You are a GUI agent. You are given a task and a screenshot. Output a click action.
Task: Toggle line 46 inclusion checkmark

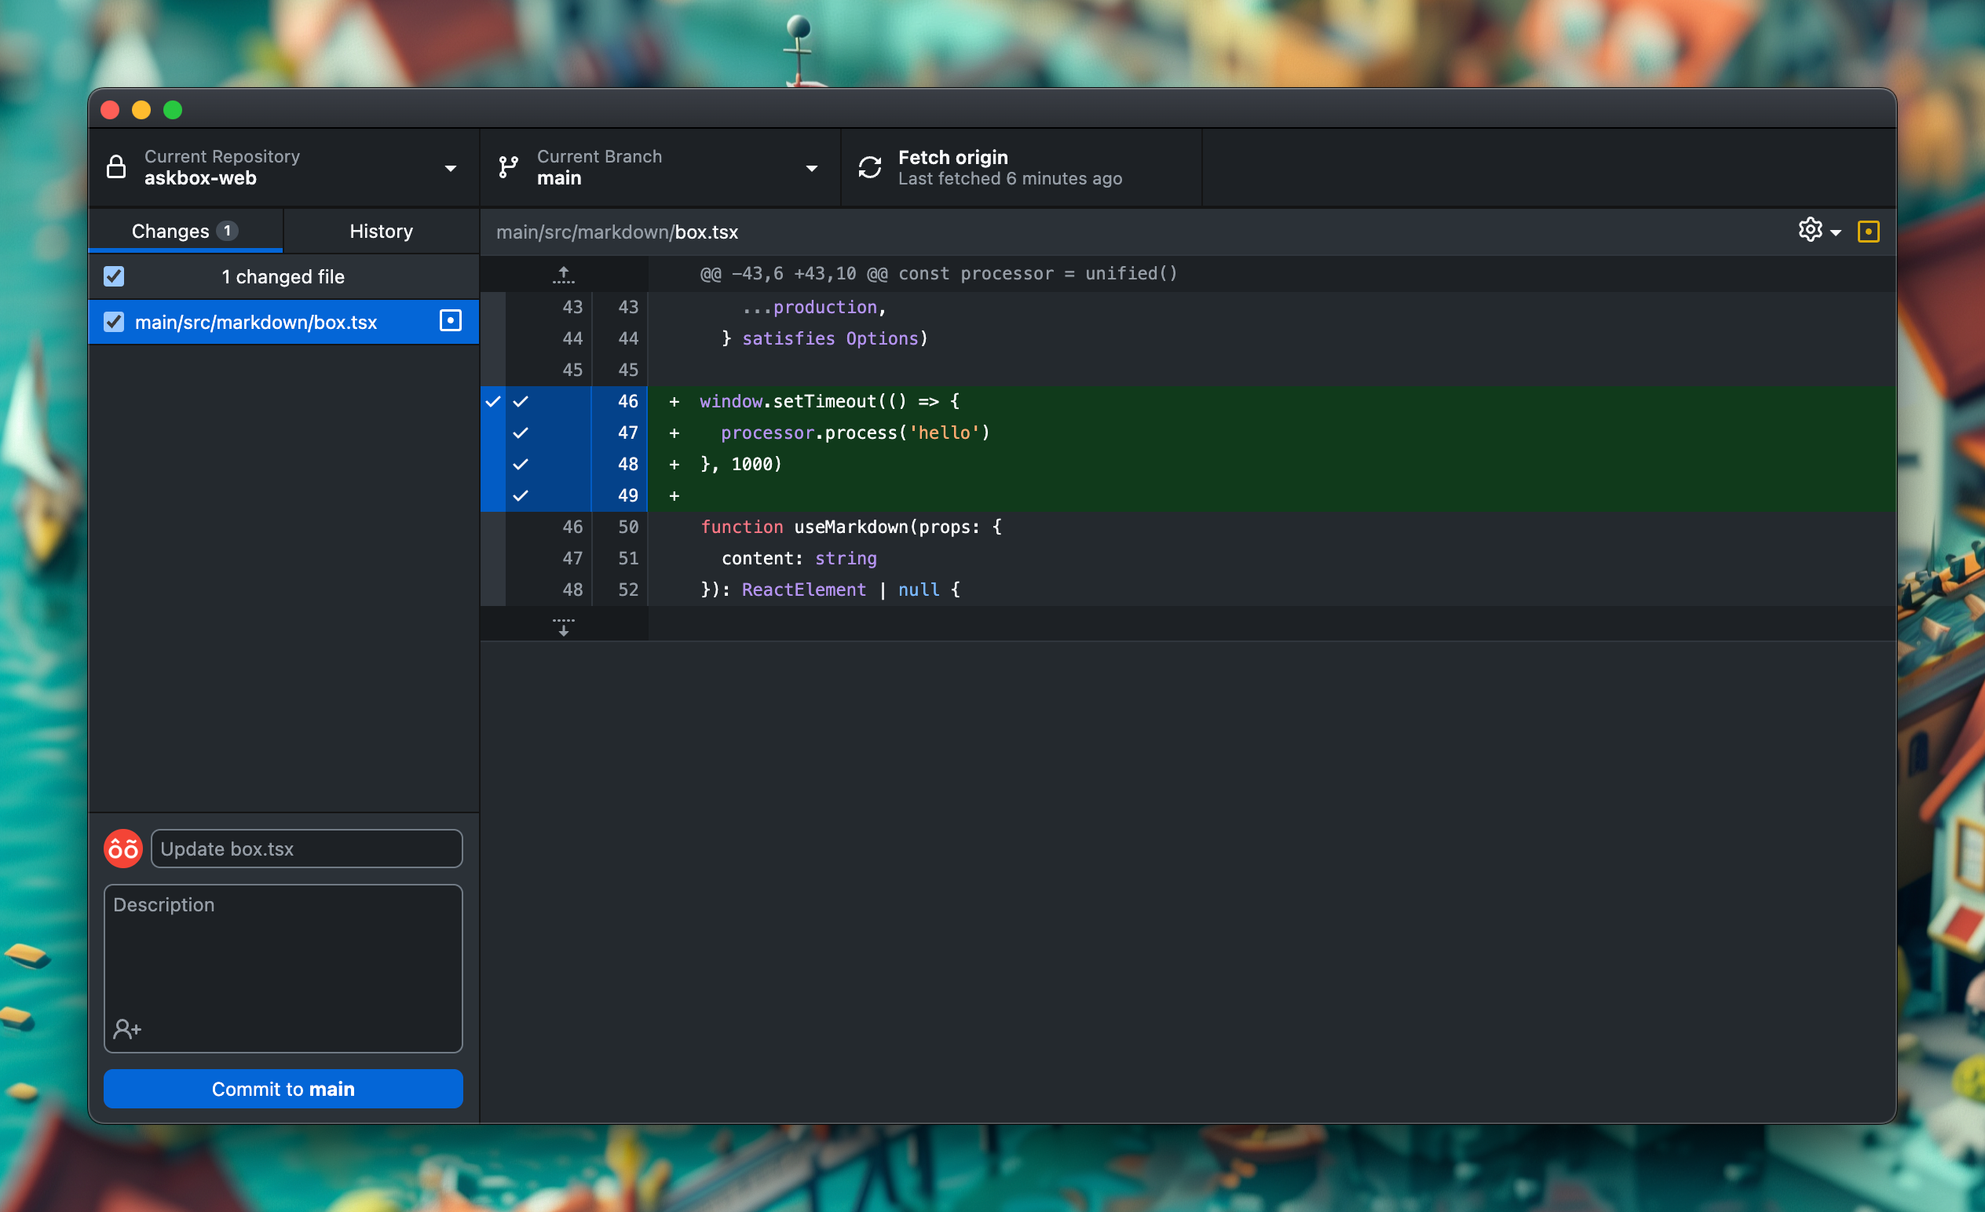(521, 401)
